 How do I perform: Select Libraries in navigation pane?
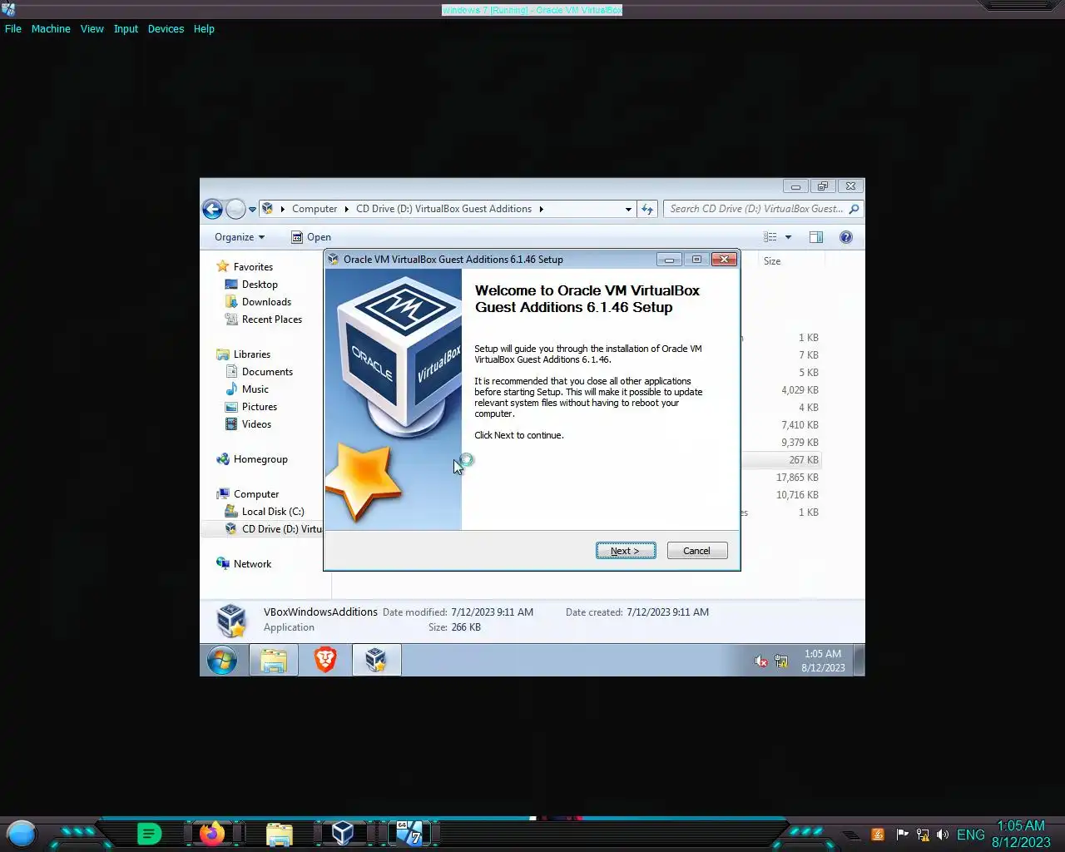pos(251,354)
